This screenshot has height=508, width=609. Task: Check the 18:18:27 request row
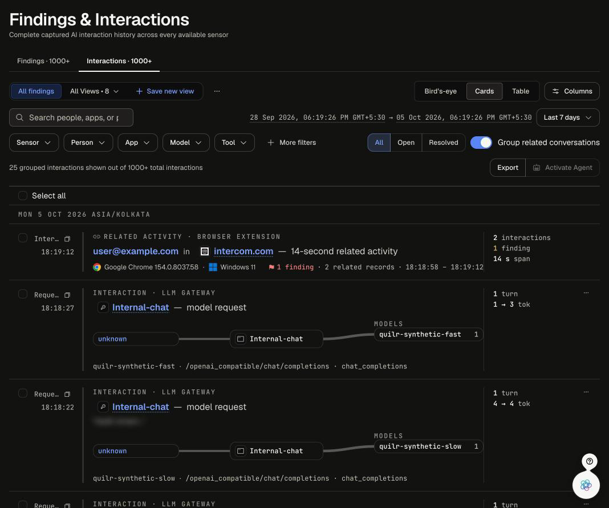coord(23,294)
